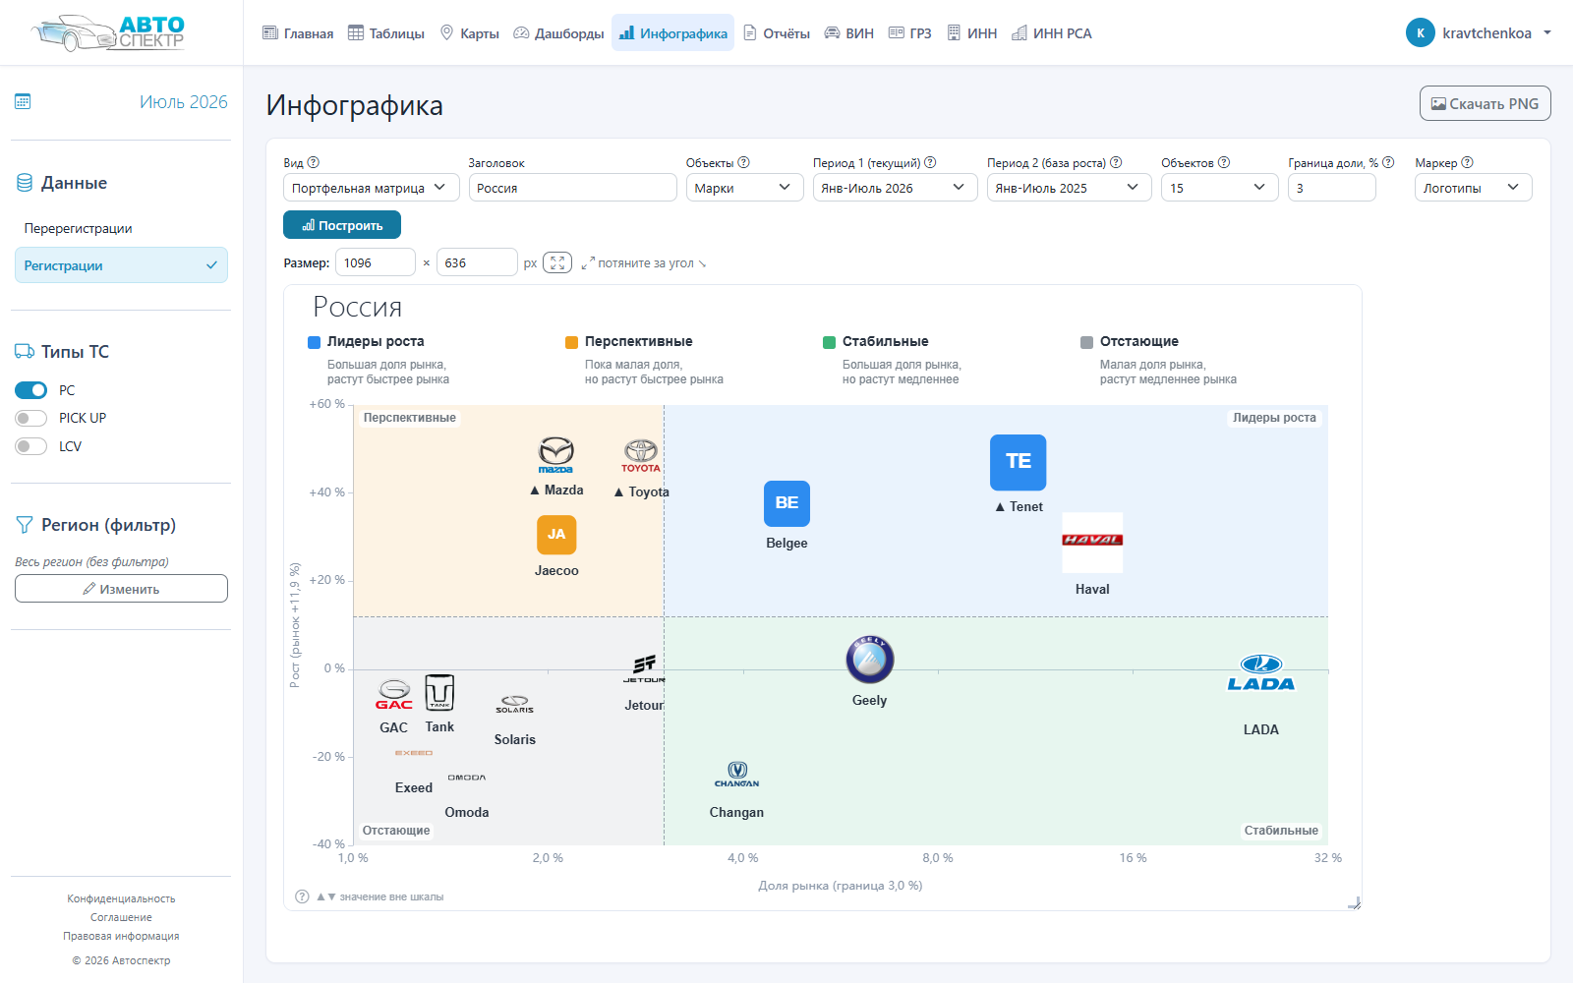
Task: Select the Tenet TE marker
Action: point(1019,462)
